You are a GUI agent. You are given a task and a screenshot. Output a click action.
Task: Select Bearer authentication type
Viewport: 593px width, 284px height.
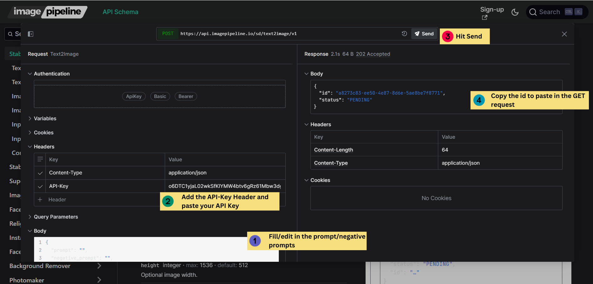coord(186,96)
